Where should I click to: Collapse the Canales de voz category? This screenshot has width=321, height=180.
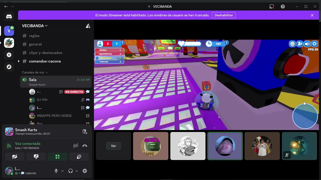tap(35, 72)
